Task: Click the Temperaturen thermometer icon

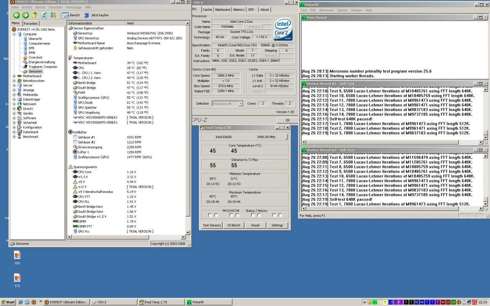Action: coord(70,58)
